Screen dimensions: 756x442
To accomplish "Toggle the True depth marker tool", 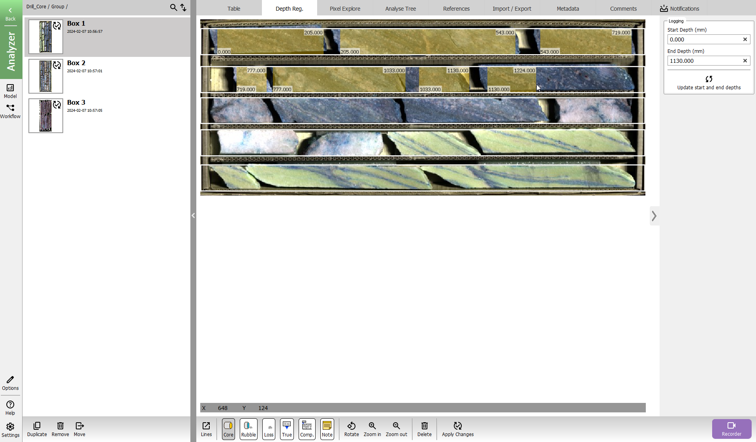I will click(x=287, y=429).
